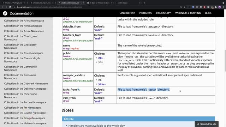Click the vars_from parameter name
The width and height of the screenshot is (226, 127).
pyautogui.click(x=69, y=98)
